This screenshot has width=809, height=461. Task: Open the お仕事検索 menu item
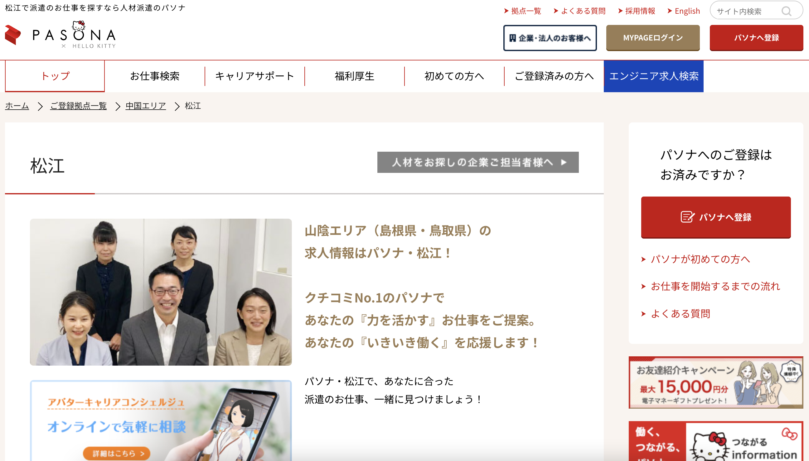tap(155, 76)
